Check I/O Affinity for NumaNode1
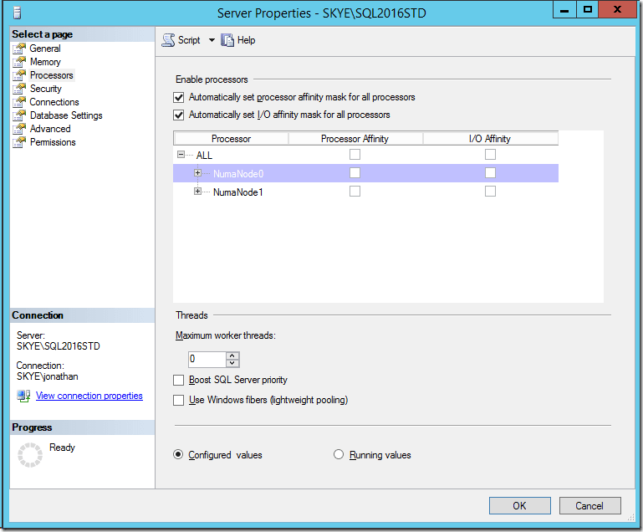 point(490,192)
